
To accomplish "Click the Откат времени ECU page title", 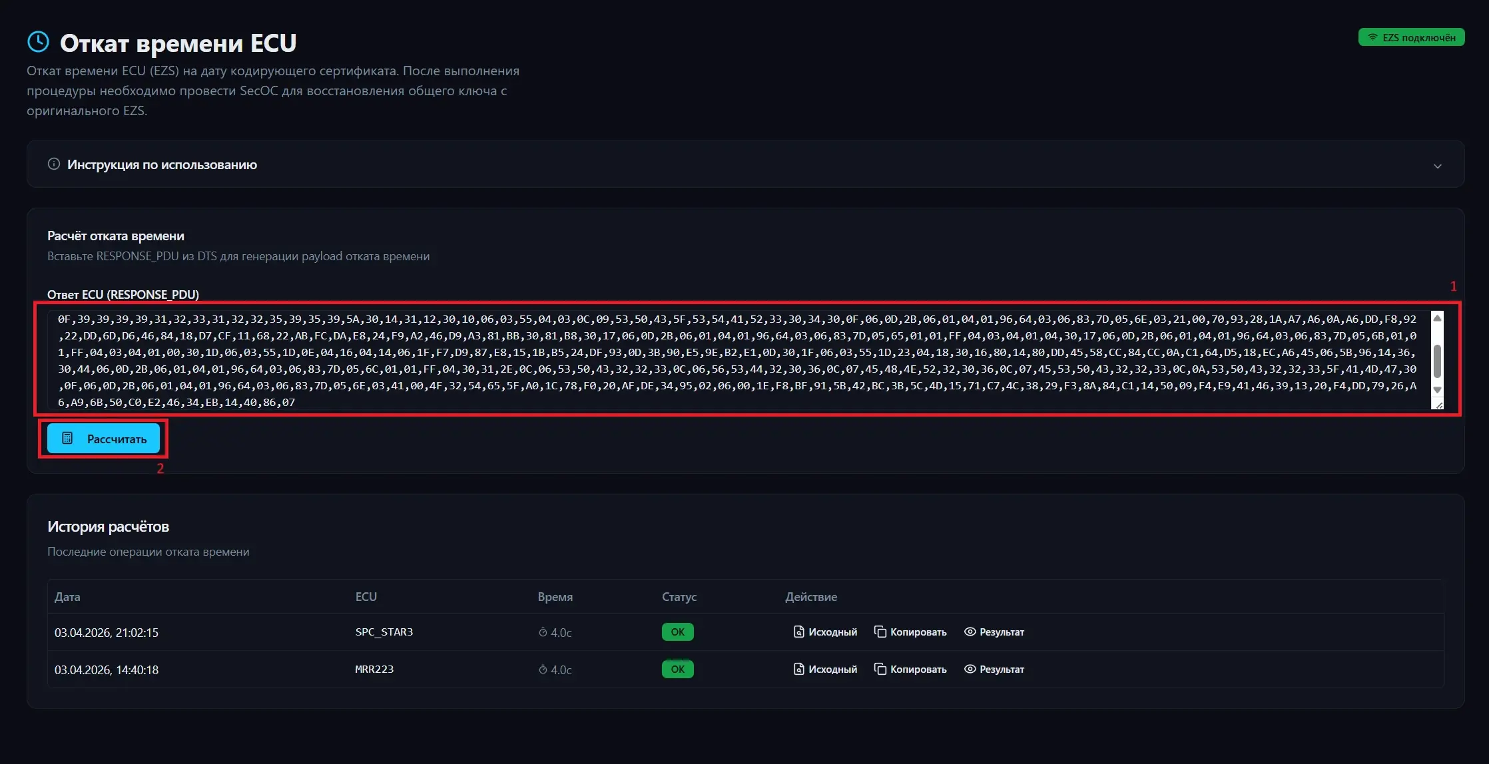I will [x=178, y=43].
